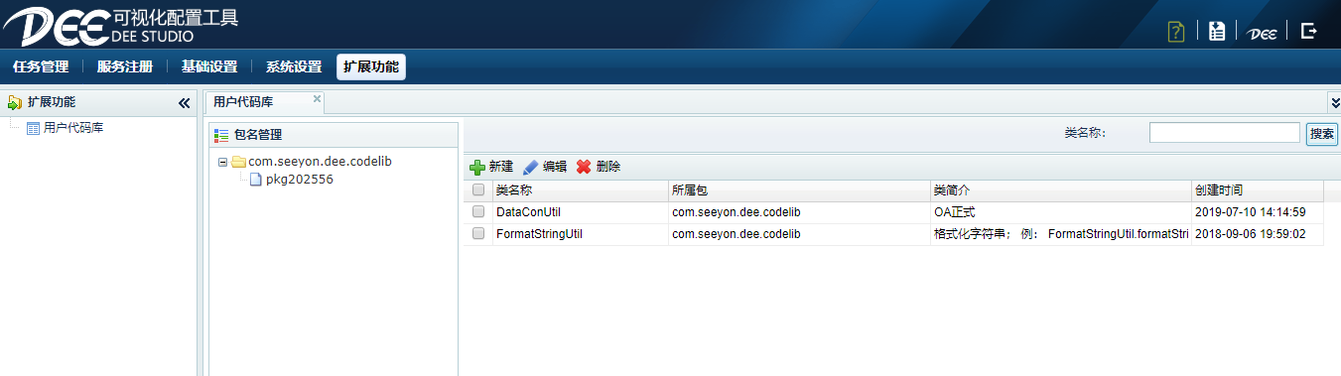Image resolution: width=1341 pixels, height=376 pixels.
Task: Close the 用户代码库 tab
Action: [x=317, y=98]
